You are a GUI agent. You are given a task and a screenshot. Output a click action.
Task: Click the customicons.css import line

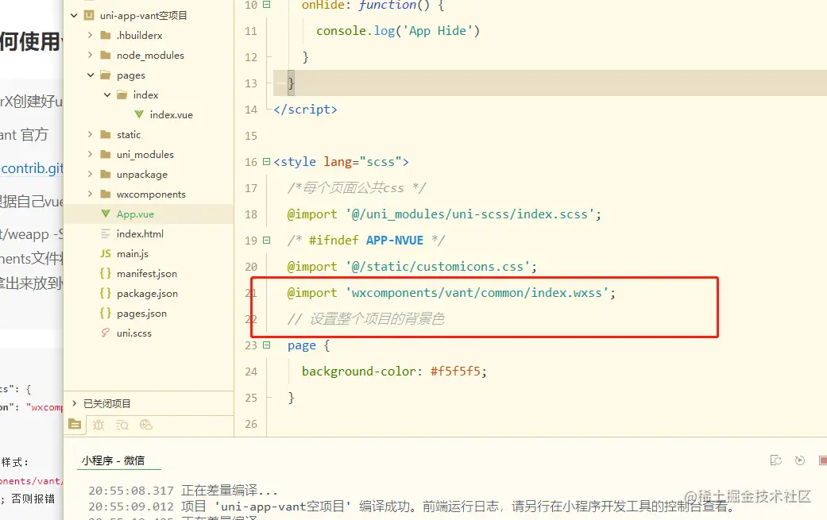point(412,267)
